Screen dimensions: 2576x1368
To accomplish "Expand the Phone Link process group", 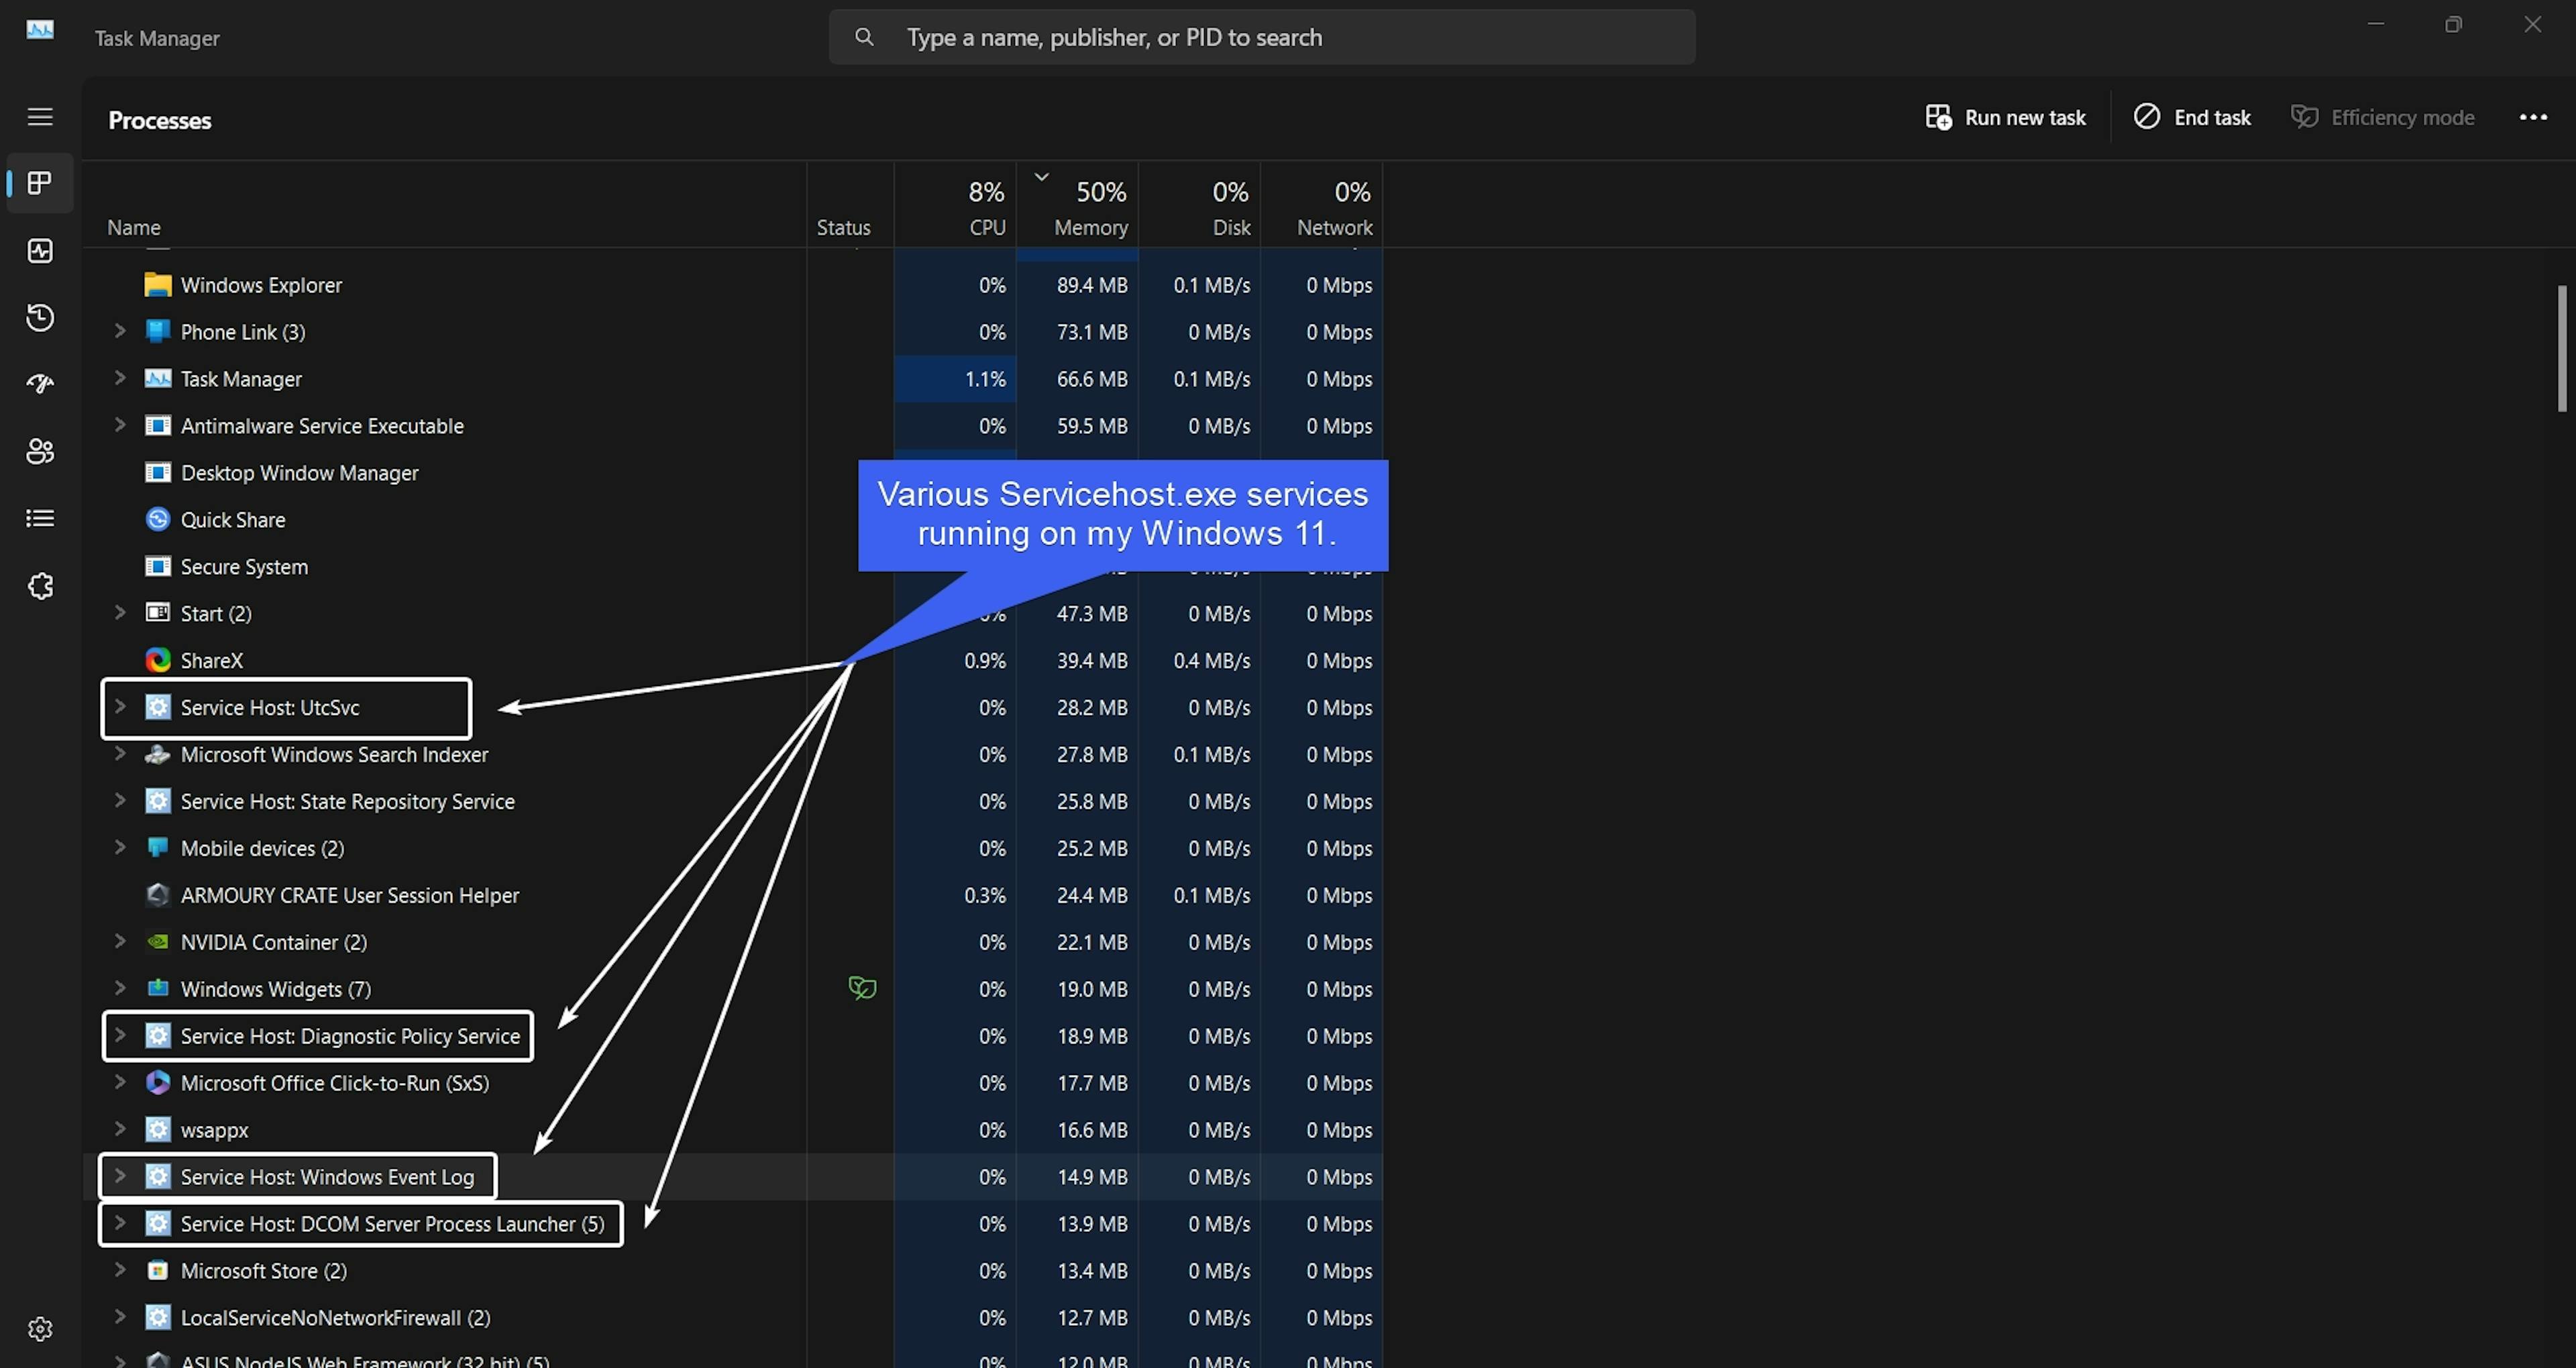I will [x=120, y=331].
